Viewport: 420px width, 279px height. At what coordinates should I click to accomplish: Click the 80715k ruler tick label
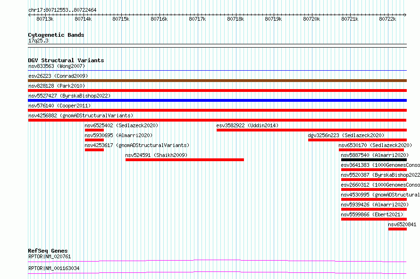click(x=121, y=19)
